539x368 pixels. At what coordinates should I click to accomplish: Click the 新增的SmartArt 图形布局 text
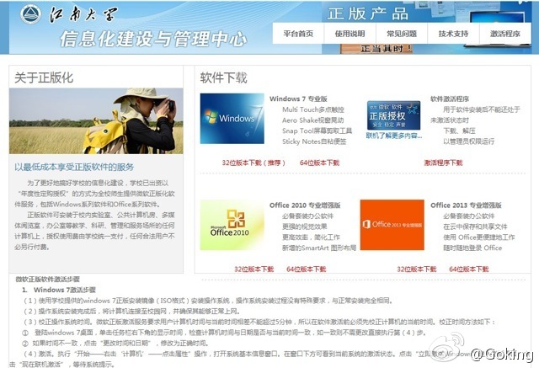[319, 248]
